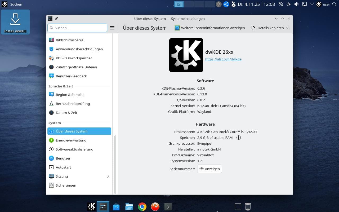Open the KDE application launcher in dock
This screenshot has height=212, width=339.
[91, 206]
